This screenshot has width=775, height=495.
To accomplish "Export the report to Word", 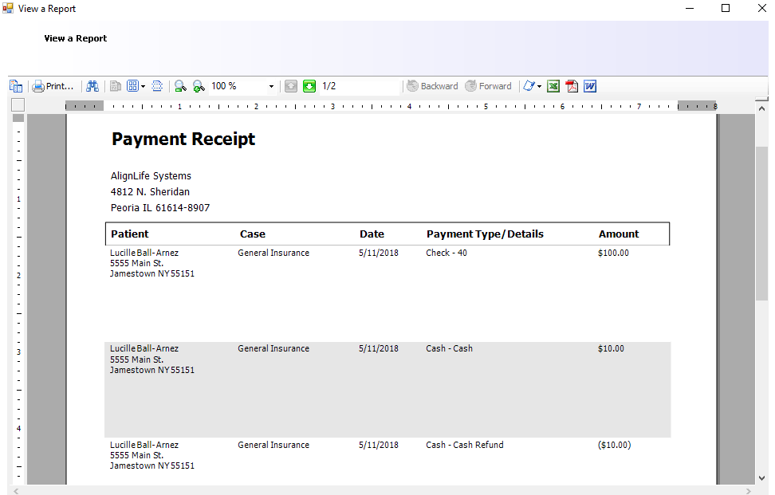I will 590,86.
